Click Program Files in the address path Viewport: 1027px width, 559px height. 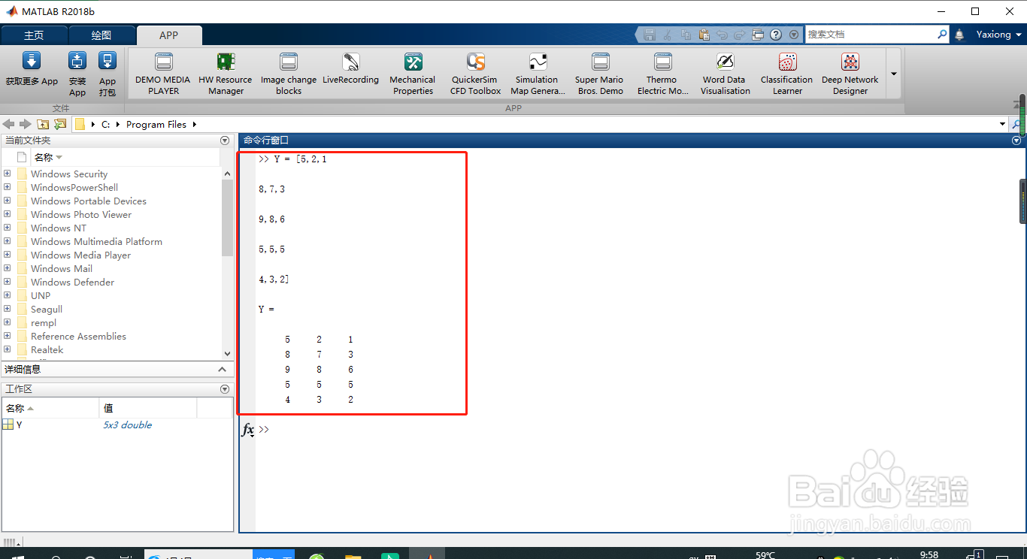click(156, 124)
